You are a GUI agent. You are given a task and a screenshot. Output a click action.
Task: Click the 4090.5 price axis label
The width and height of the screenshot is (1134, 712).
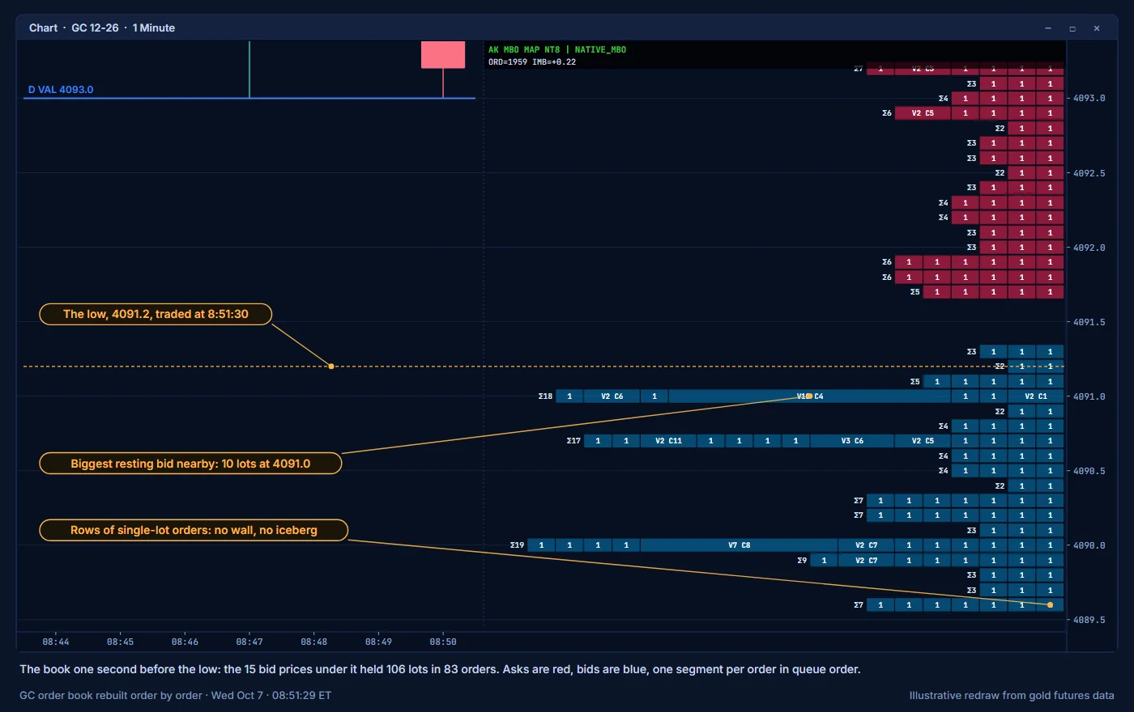(1089, 471)
